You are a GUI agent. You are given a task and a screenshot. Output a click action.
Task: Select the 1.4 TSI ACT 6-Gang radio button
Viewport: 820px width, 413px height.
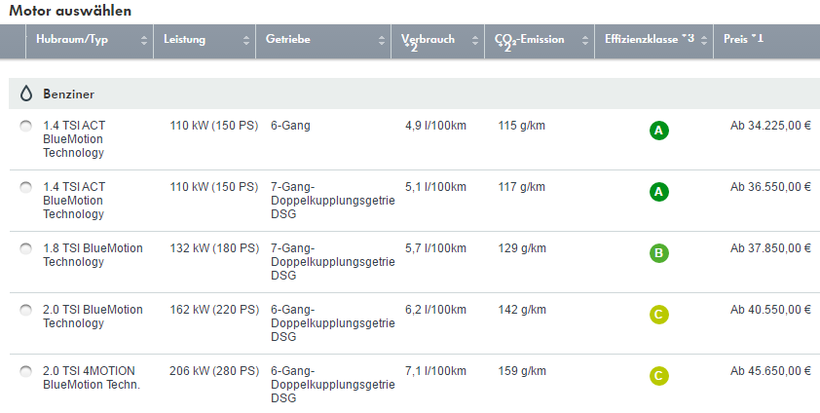(25, 126)
